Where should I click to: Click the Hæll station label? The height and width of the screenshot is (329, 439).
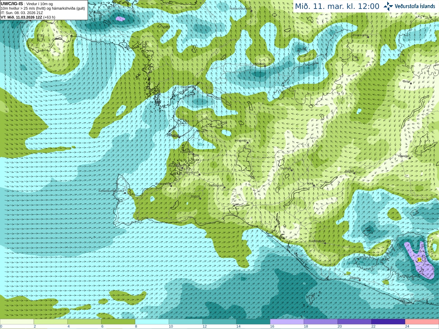point(310,184)
